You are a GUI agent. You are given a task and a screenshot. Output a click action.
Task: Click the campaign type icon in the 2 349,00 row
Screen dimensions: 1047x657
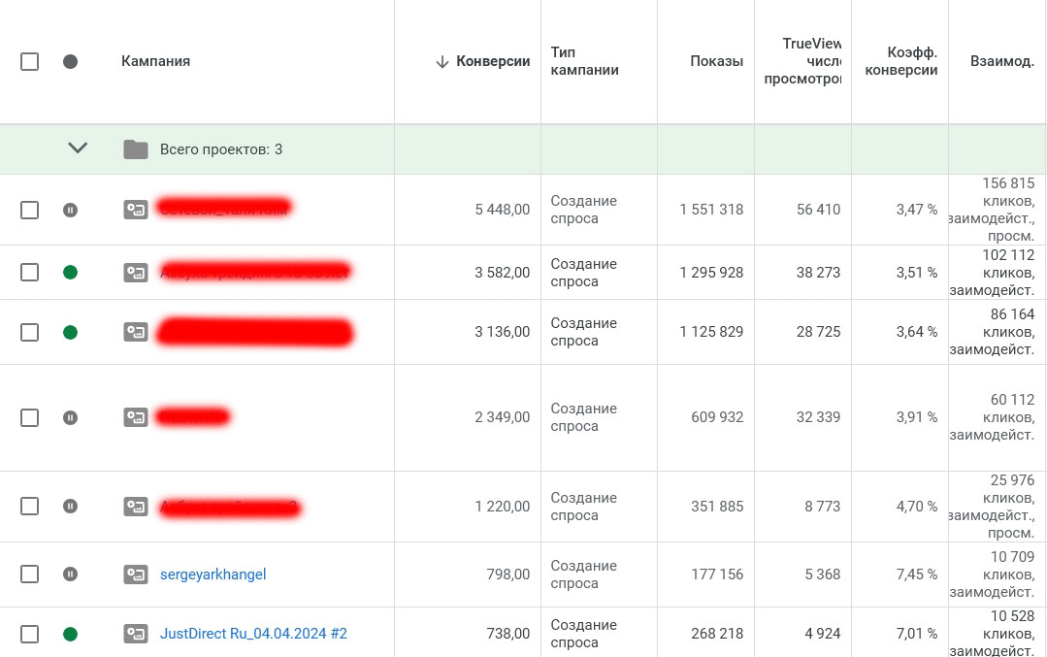pos(136,417)
